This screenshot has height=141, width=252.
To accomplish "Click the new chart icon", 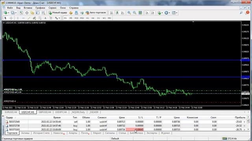I will coord(6,13).
